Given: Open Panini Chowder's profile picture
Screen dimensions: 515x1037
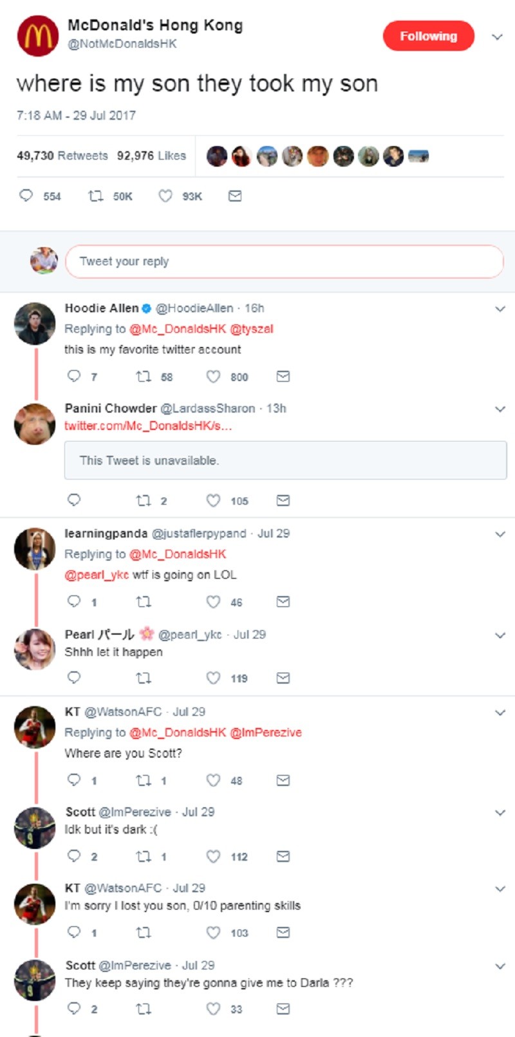Looking at the screenshot, I should pos(35,424).
